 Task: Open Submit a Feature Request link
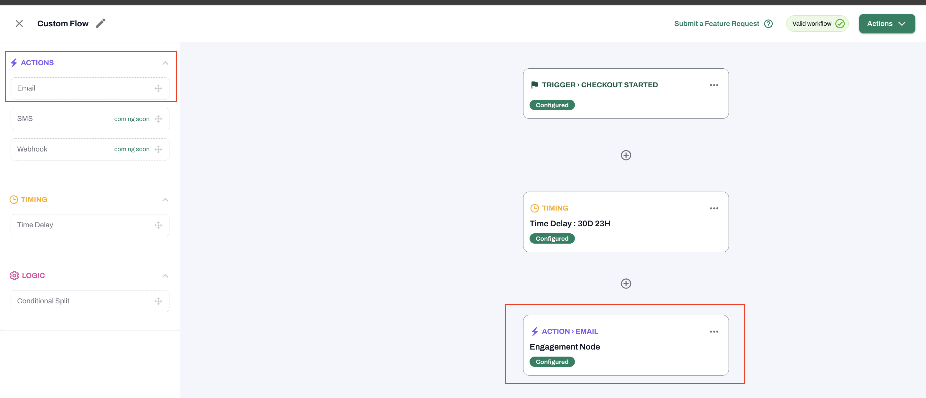click(x=716, y=24)
